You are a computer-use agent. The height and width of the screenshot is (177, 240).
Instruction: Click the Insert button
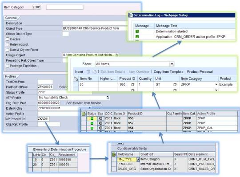tap(79, 71)
